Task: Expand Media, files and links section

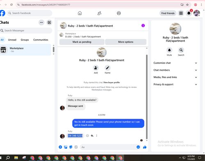Action: (175, 77)
